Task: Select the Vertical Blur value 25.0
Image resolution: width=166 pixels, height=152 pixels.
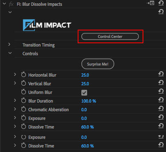Action: 85,84
